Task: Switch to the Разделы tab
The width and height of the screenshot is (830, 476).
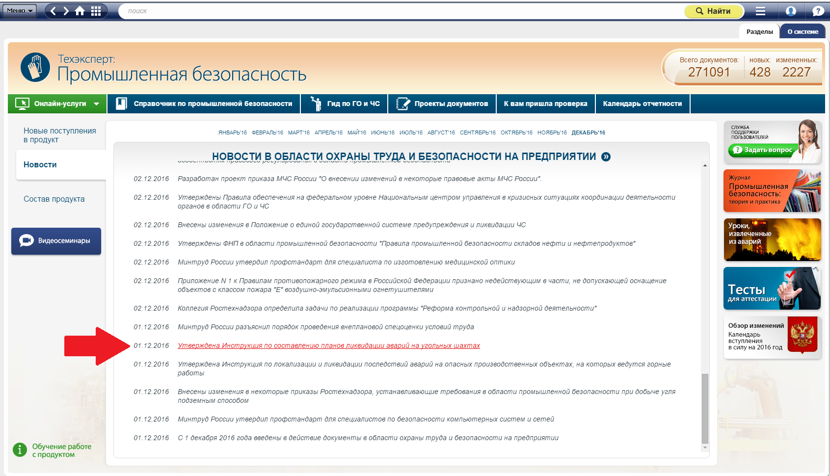Action: pyautogui.click(x=759, y=31)
